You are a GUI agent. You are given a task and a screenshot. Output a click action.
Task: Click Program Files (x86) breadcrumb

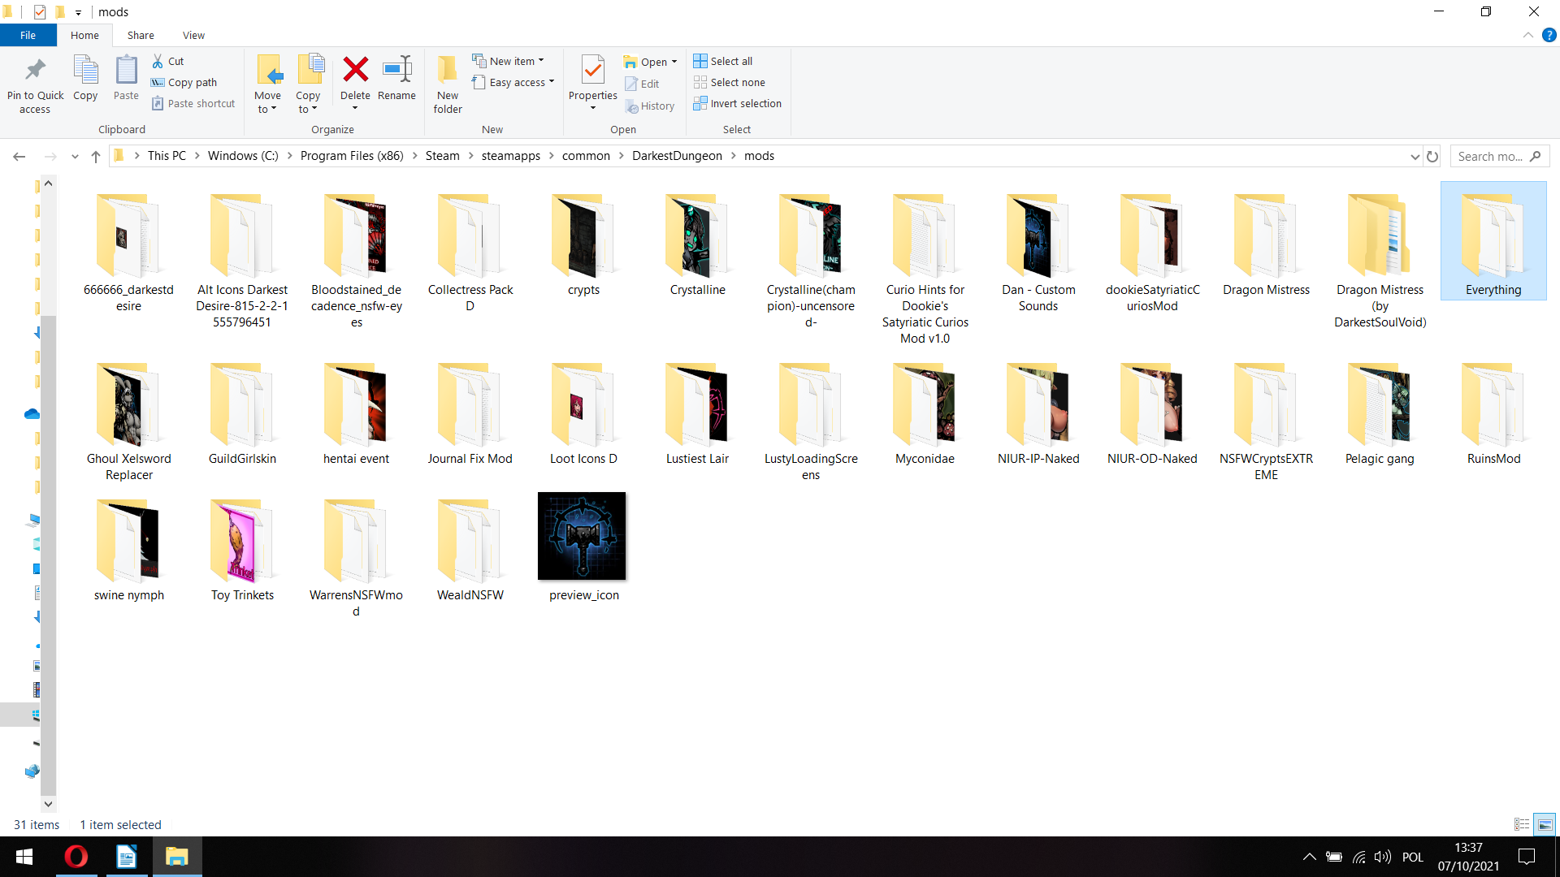pos(352,156)
